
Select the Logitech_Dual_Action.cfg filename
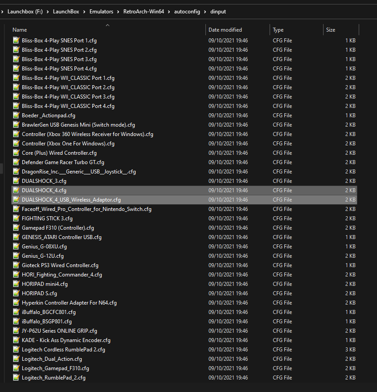pyautogui.click(x=52, y=359)
